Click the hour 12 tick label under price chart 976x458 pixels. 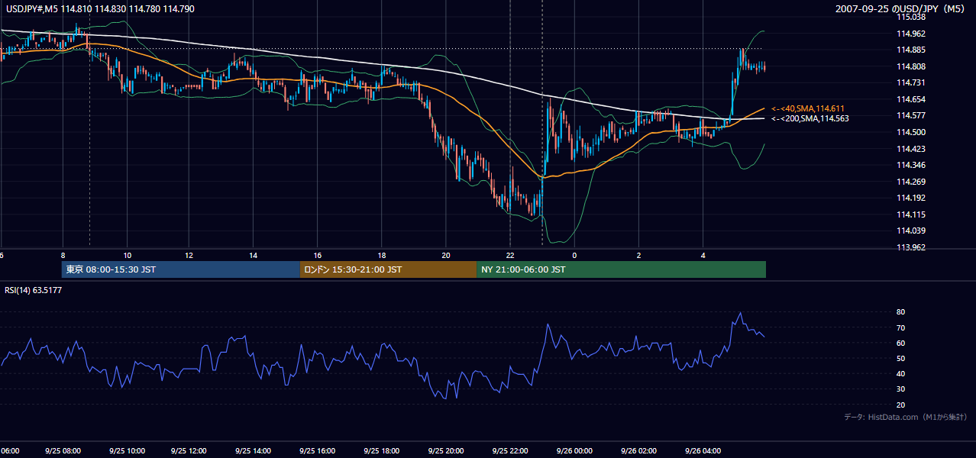click(x=189, y=256)
